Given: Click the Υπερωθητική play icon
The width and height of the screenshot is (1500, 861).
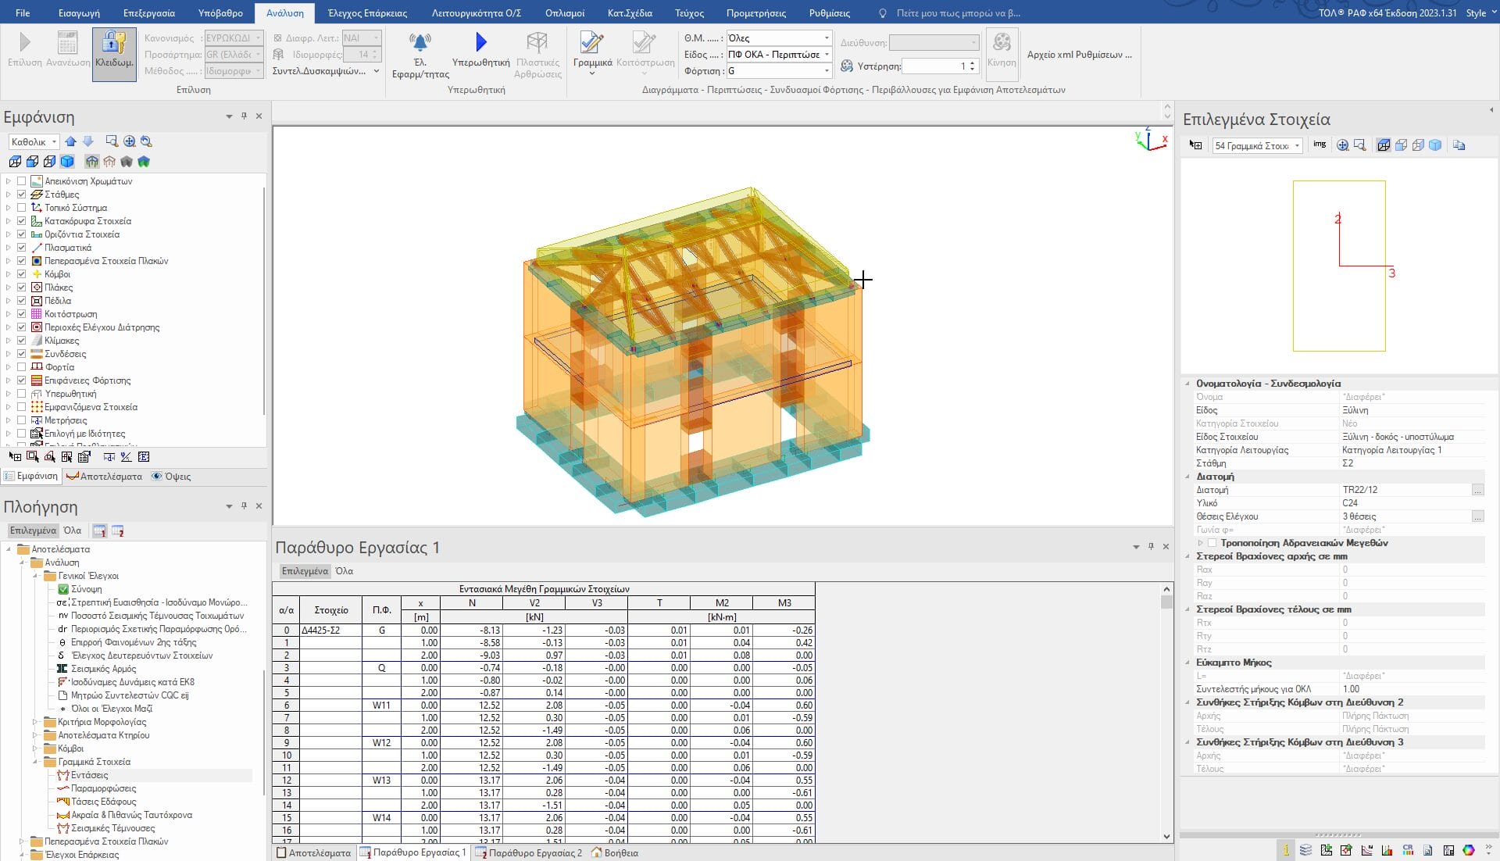Looking at the screenshot, I should [x=480, y=42].
